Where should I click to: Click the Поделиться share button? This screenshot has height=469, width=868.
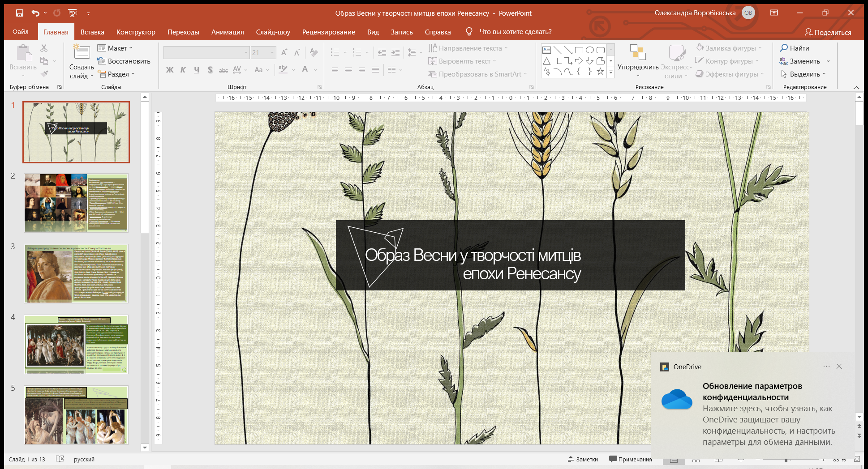coord(828,32)
